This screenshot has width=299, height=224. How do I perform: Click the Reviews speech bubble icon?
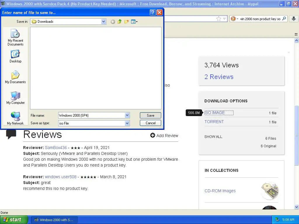click(x=11, y=134)
